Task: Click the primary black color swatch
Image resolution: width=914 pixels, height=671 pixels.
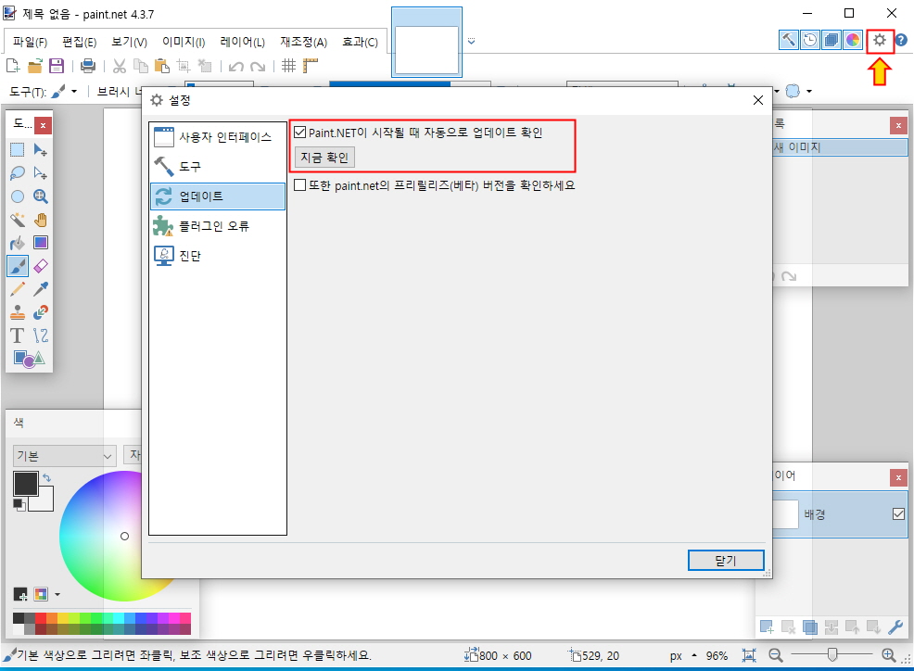Action: tap(26, 483)
